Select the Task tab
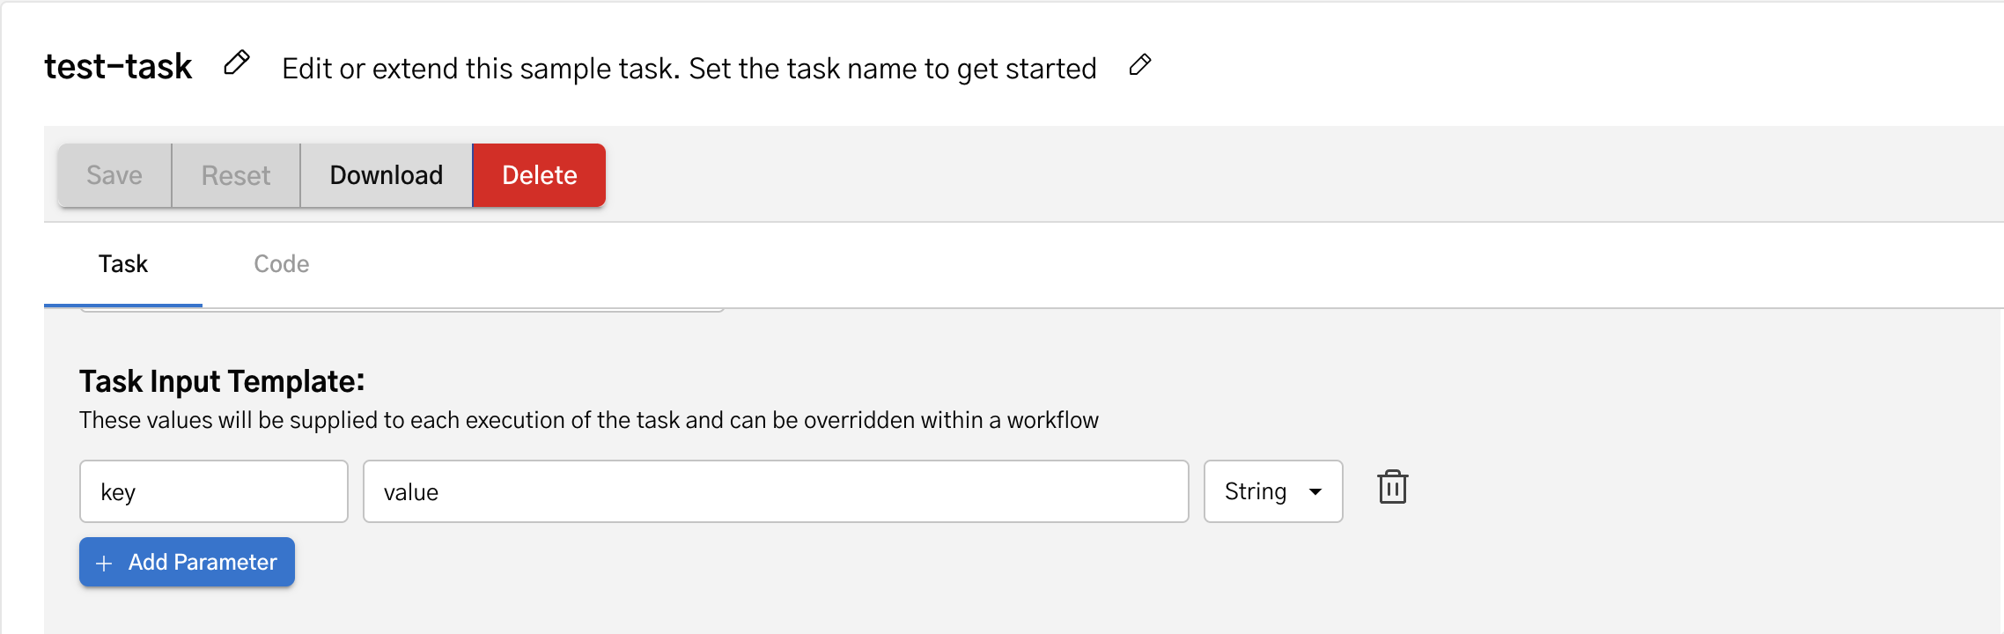Screen dimensions: 2004x634 tap(122, 263)
